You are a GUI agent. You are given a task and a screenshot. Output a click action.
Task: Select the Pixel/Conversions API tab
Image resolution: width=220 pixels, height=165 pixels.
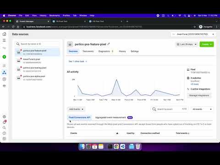pos(79,117)
